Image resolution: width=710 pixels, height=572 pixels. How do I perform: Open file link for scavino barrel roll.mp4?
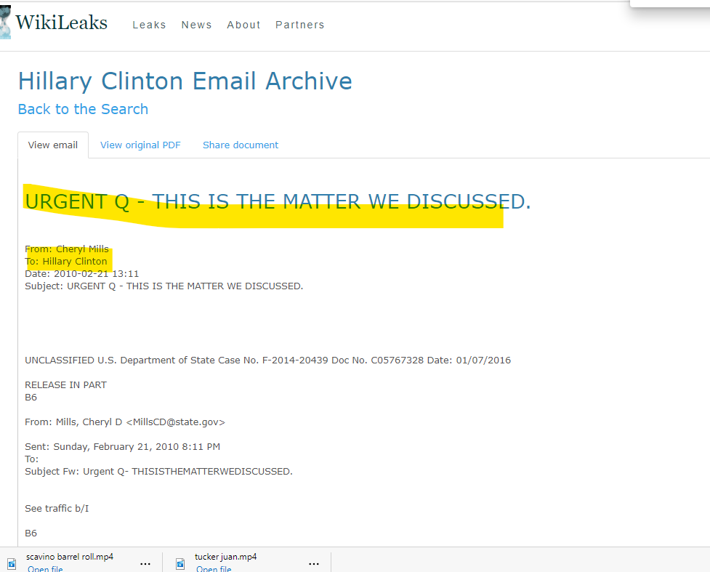[45, 569]
